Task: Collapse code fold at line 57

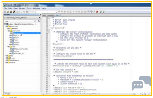Action: [x=49, y=32]
